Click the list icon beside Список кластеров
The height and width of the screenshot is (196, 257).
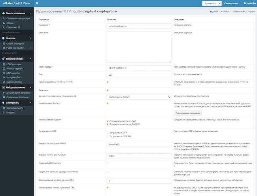(x=4, y=43)
